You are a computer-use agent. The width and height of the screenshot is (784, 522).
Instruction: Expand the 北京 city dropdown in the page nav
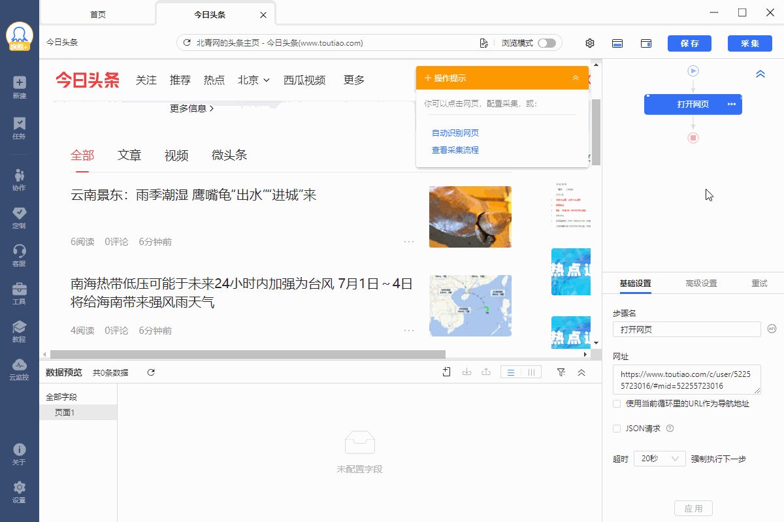[x=254, y=80]
